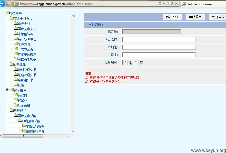Click the browser back arrow button

coord(2,4)
